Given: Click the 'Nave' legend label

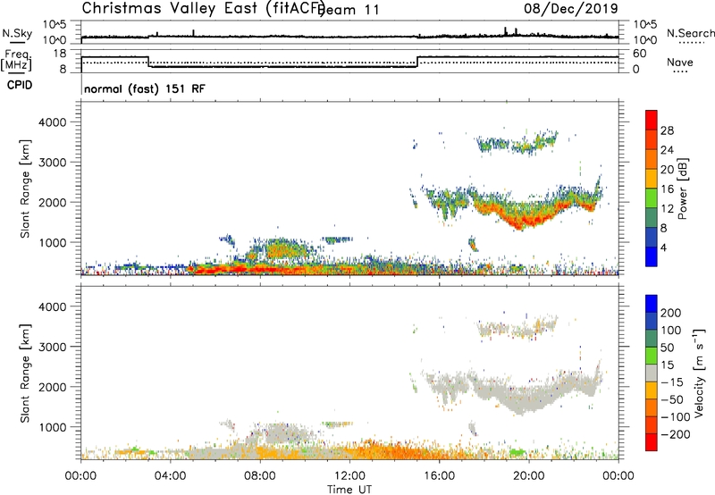Looking at the screenshot, I should tap(680, 63).
